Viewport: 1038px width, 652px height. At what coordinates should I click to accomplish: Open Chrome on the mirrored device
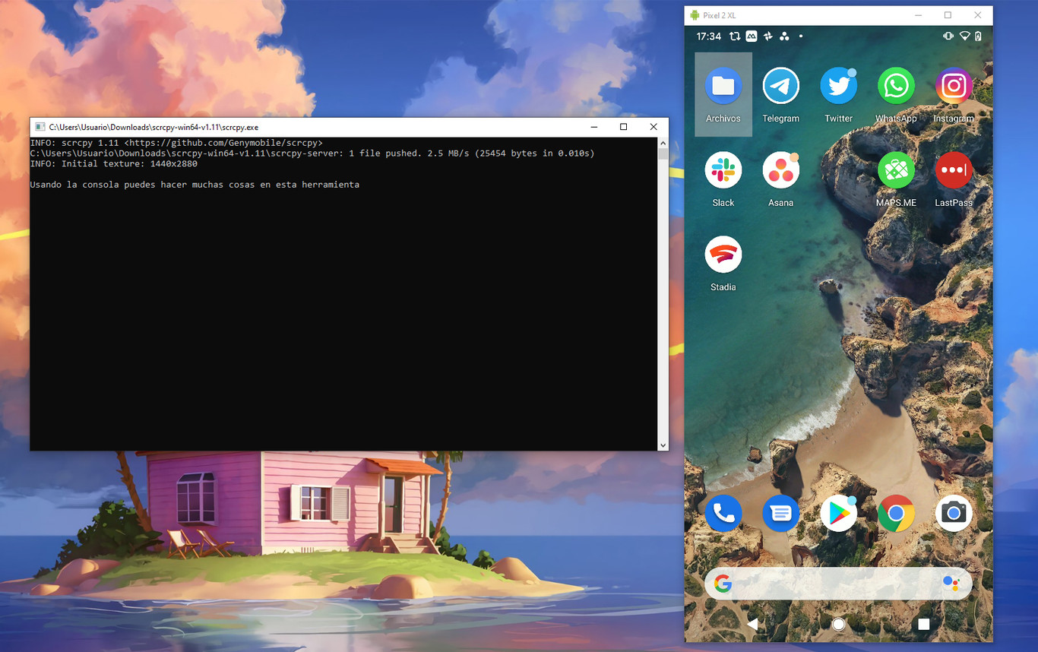point(896,513)
